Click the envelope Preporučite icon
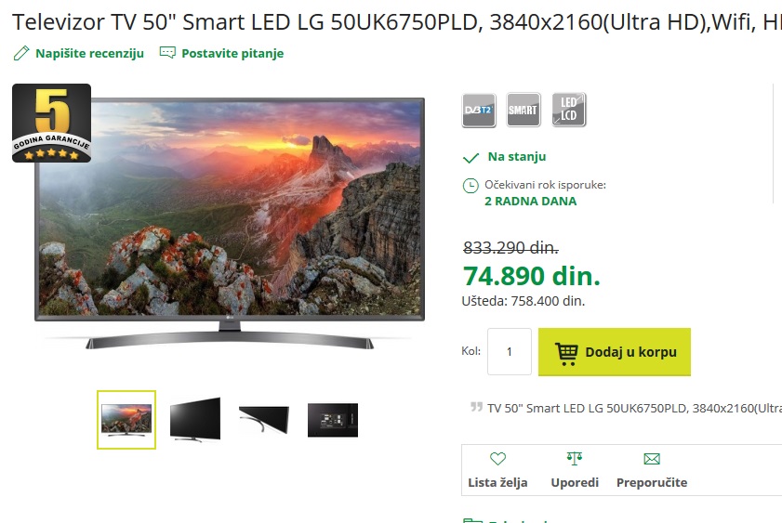 [x=652, y=459]
